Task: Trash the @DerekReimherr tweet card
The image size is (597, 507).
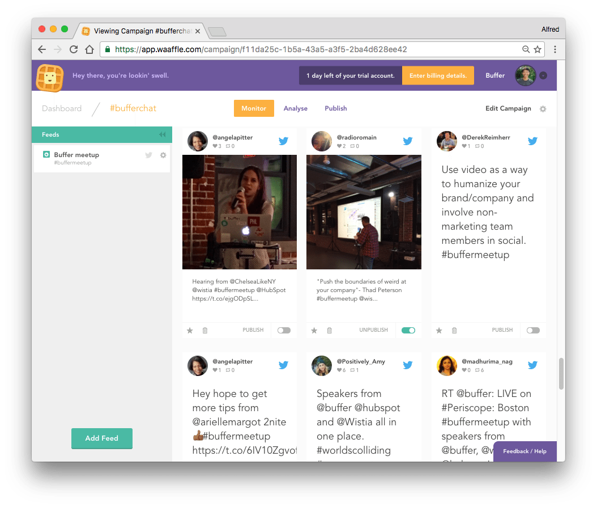Action: point(454,331)
